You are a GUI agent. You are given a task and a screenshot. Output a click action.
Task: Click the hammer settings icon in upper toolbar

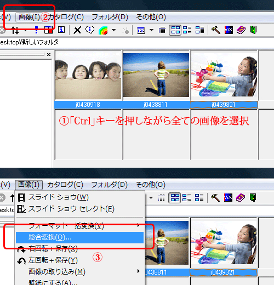pos(216,30)
